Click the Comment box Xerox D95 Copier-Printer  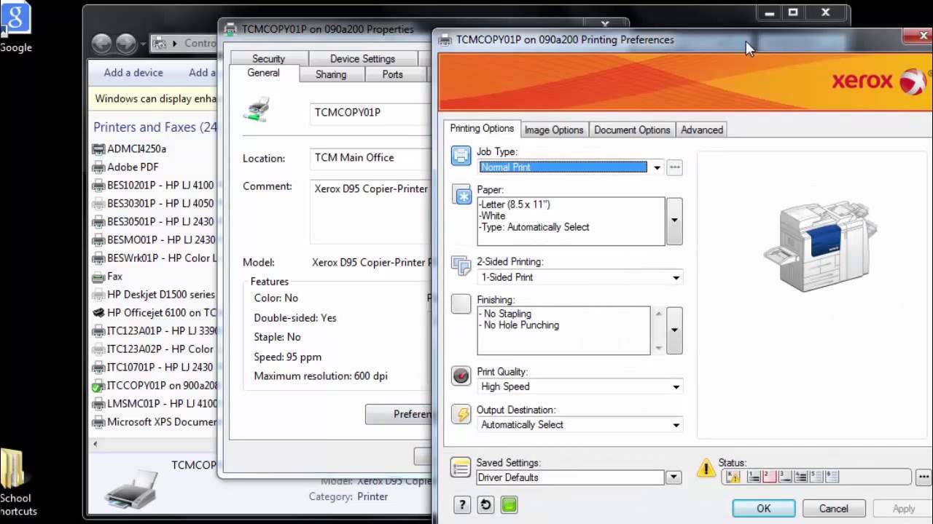tap(371, 211)
